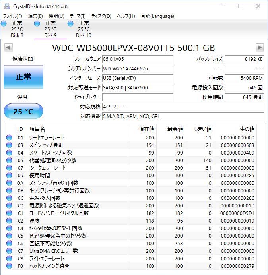Image resolution: width=268 pixels, height=275 pixels.
Task: Click the serial number field WD-WX51A2446626
Action: [x=138, y=69]
